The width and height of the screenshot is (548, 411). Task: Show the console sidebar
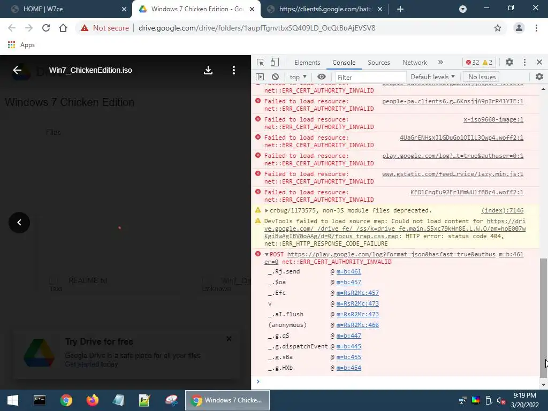[x=260, y=77]
